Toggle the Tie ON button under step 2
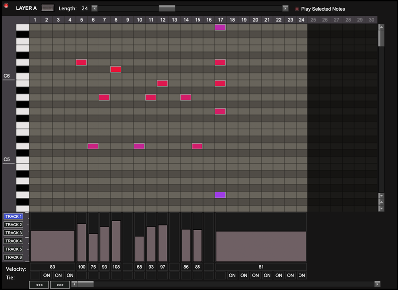The height and width of the screenshot is (290, 398). [x=47, y=276]
